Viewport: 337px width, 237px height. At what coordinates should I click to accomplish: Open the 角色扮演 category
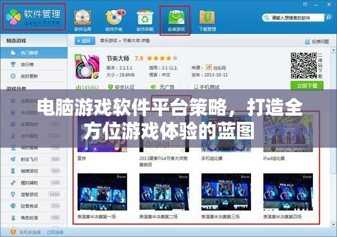[x=34, y=218]
